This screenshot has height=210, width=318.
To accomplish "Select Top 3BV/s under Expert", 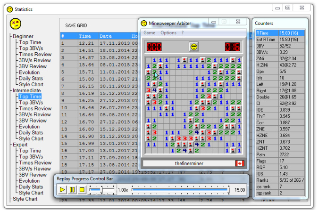I will [x=31, y=157].
